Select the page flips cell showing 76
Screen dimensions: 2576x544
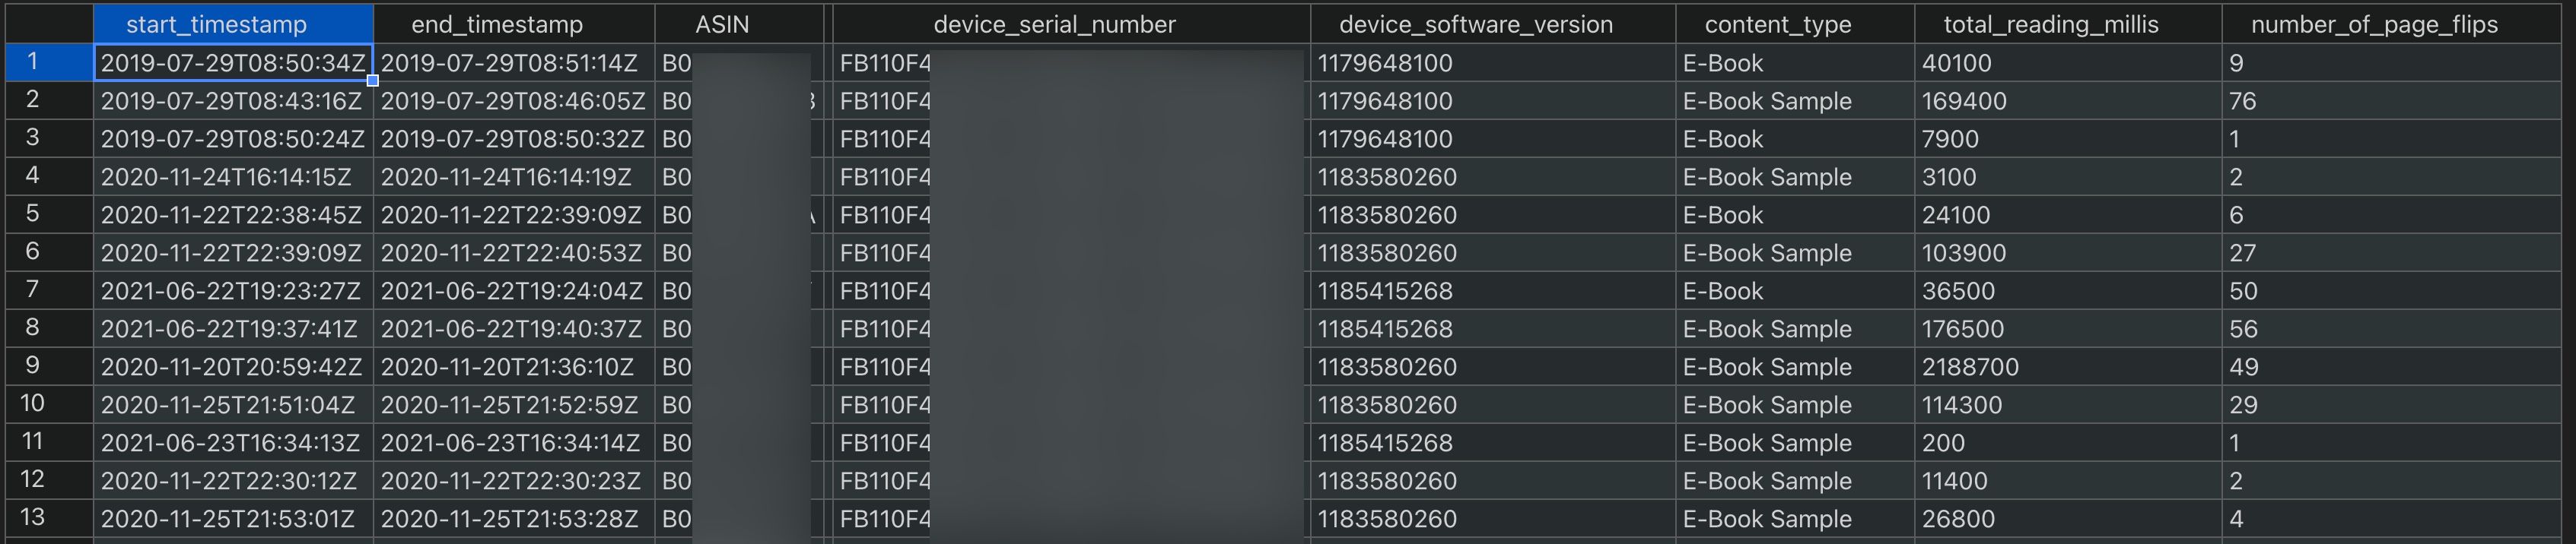(2391, 101)
